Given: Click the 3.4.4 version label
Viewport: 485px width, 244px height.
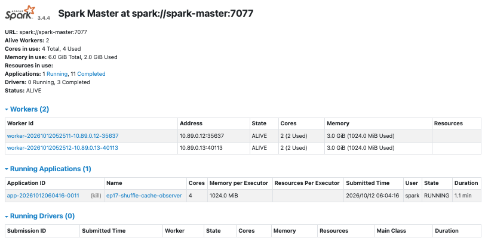Looking at the screenshot, I should (x=44, y=18).
